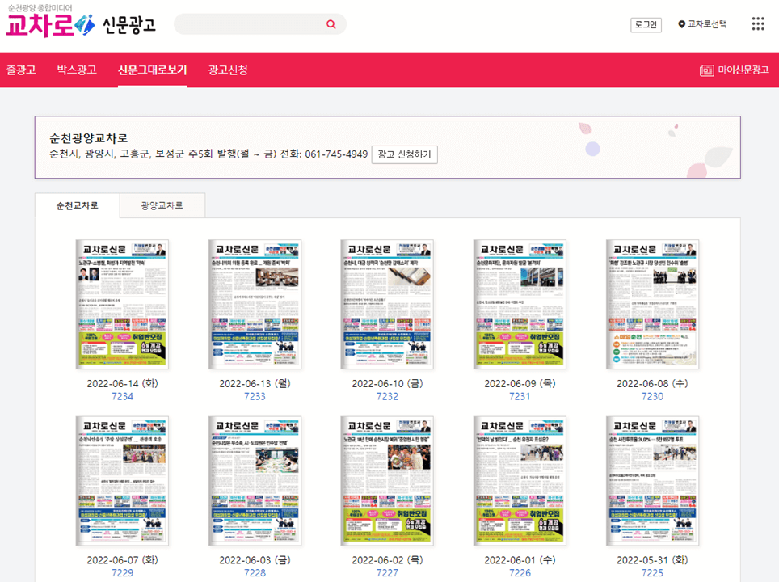779x582 pixels.
Task: Follow the 7225 link under 2022-05-31
Action: coord(652,571)
